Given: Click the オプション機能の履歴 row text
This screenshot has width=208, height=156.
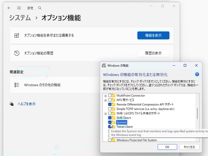Looking at the screenshot, I should pyautogui.click(x=39, y=53).
